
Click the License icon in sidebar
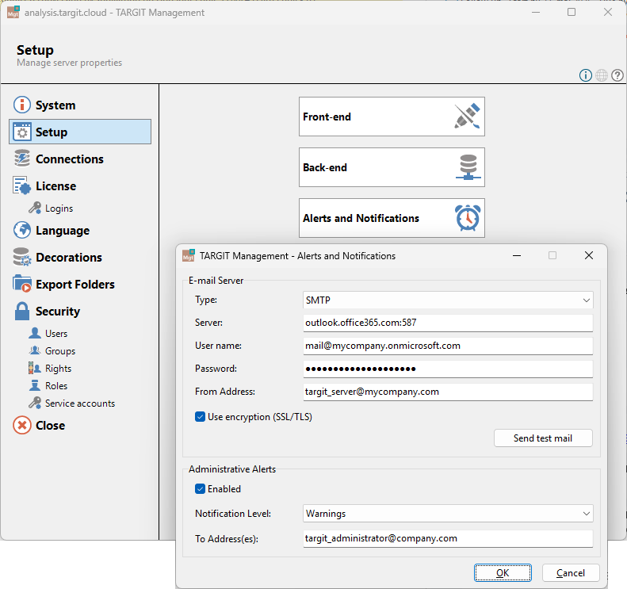click(22, 185)
